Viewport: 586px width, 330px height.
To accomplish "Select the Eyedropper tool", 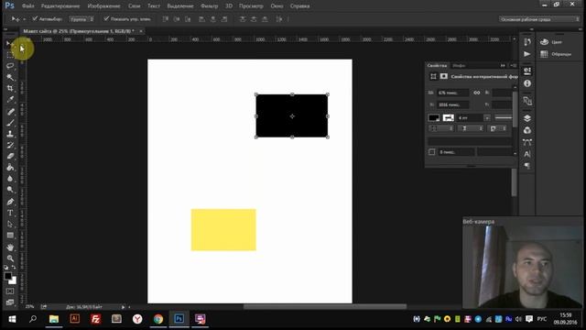I will (10, 100).
